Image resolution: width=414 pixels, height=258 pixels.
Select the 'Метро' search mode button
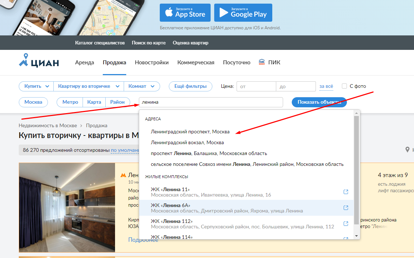[x=70, y=102]
